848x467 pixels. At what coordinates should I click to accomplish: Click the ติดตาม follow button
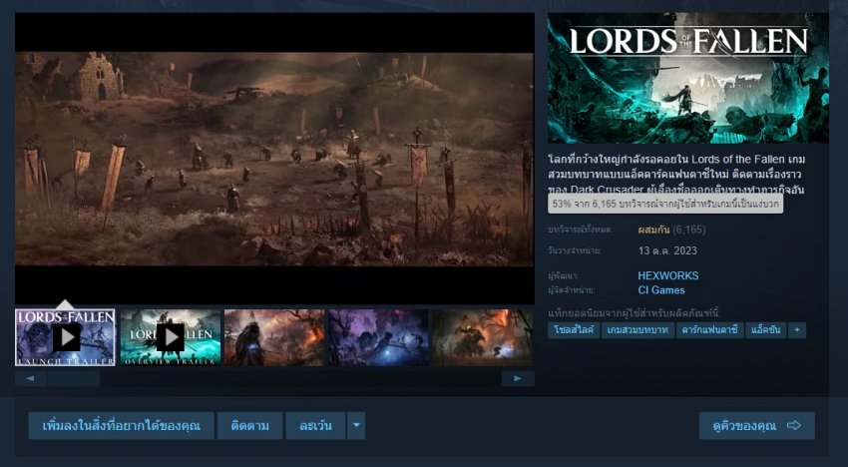pos(249,426)
